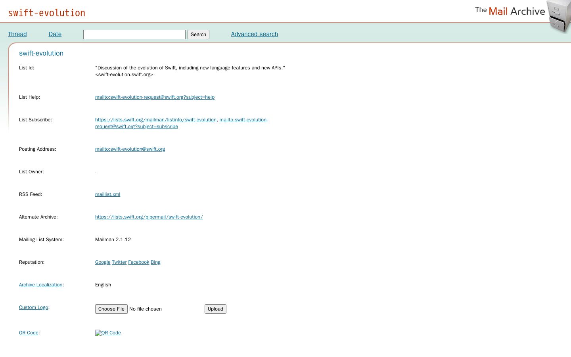Viewport: 571px width, 357px height.
Task: Open the maillist.xml RSS feed
Action: click(107, 194)
